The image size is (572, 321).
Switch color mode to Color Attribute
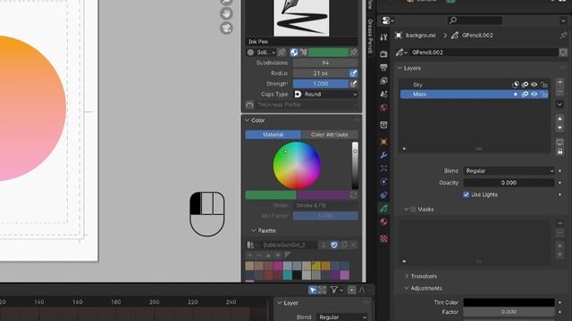click(x=330, y=135)
